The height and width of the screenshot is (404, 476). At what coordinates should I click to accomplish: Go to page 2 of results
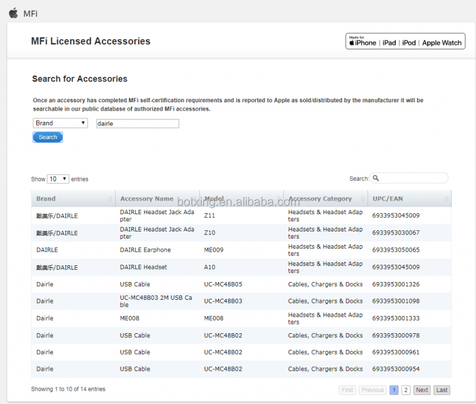click(406, 390)
